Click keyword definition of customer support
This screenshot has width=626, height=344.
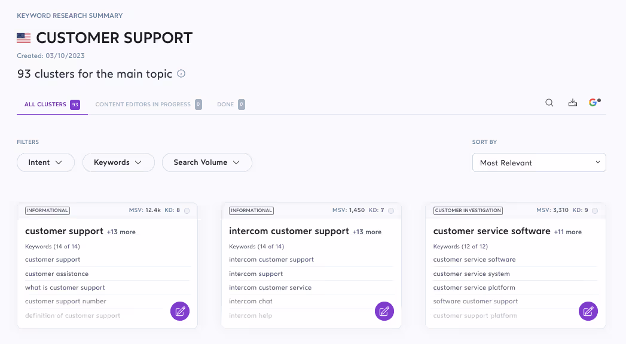[73, 316]
